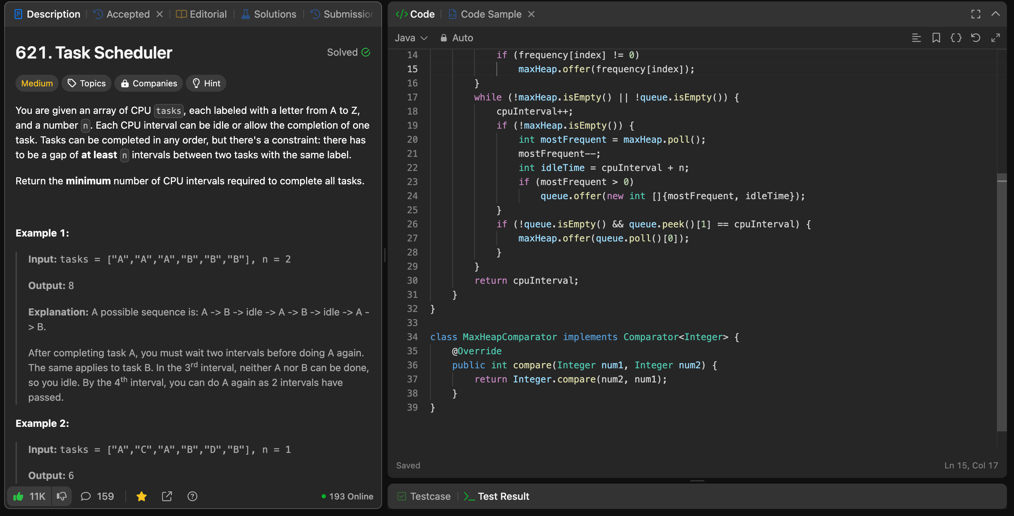This screenshot has height=516, width=1014.
Task: Click the code editor vertical scrollbar
Action: [x=1001, y=303]
